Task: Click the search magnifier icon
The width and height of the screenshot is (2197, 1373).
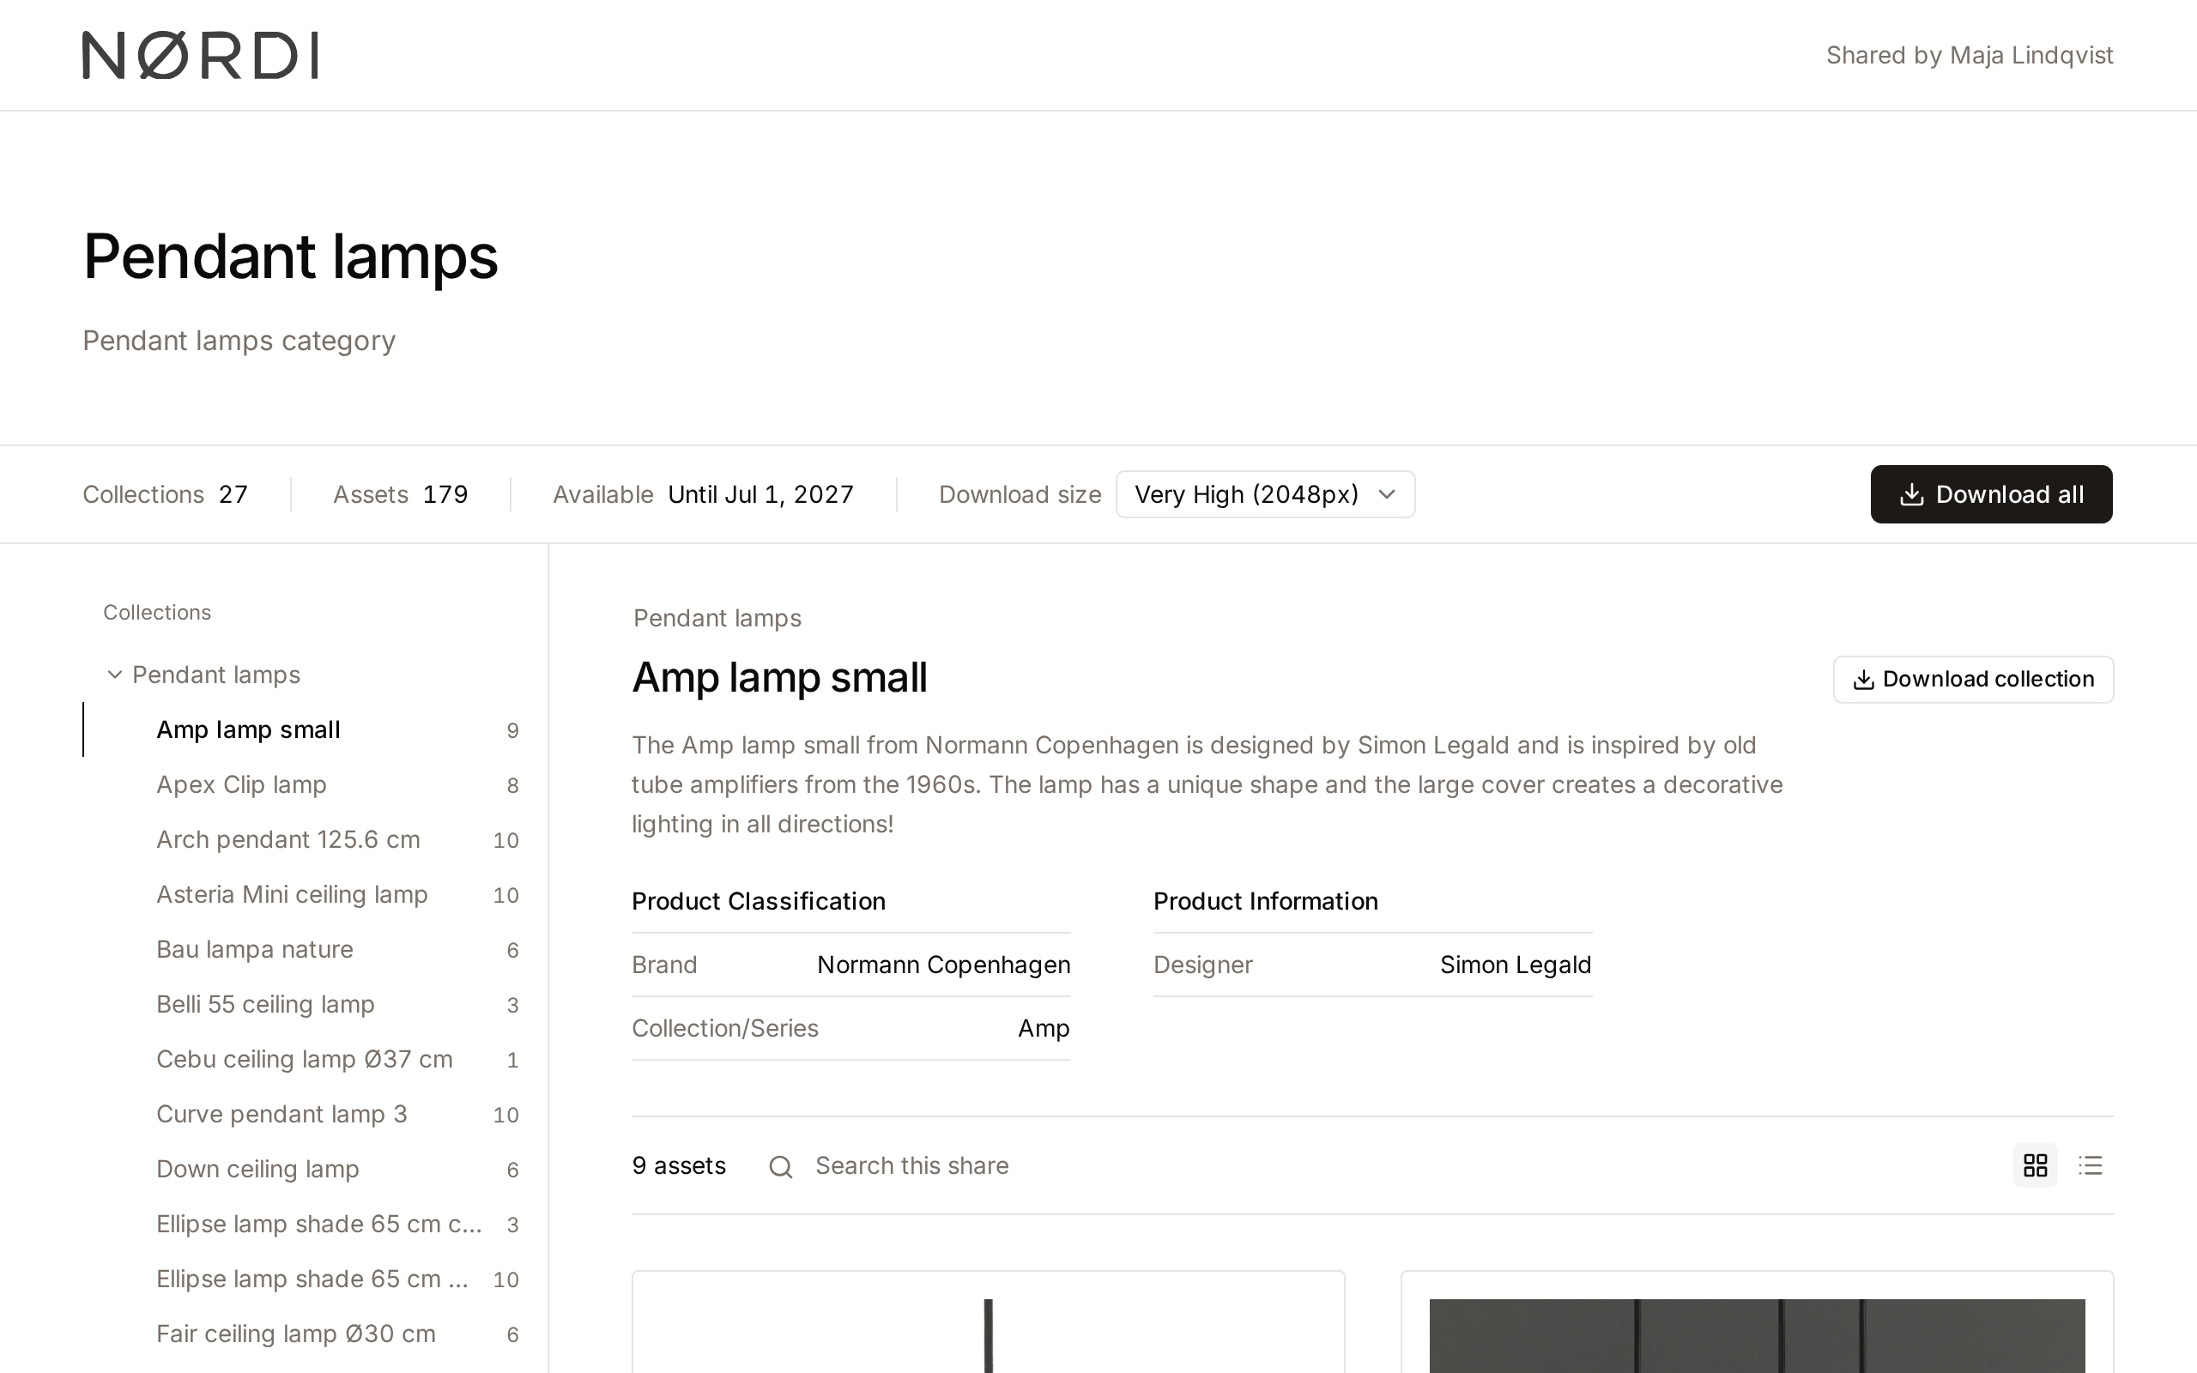Action: (x=781, y=1166)
